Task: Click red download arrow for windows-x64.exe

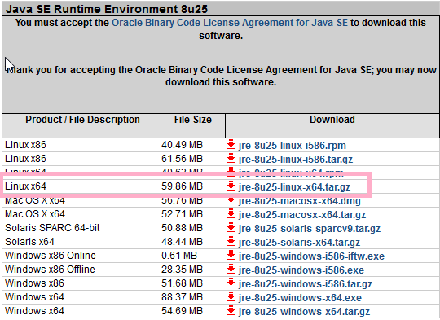Action: [x=231, y=296]
